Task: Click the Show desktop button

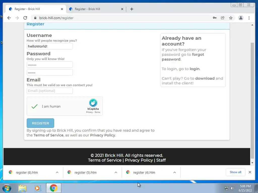Action: pos(256,188)
